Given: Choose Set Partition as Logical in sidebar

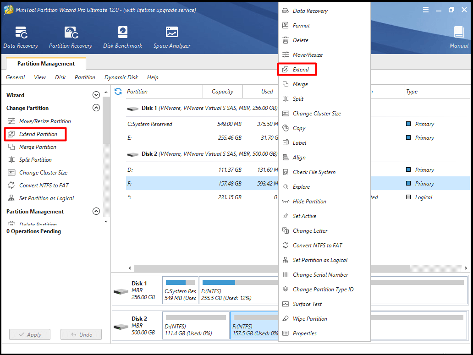Looking at the screenshot, I should (41, 198).
